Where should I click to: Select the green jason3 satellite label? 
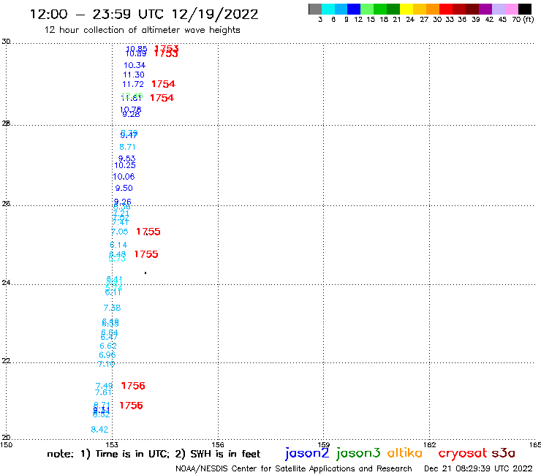tap(358, 453)
